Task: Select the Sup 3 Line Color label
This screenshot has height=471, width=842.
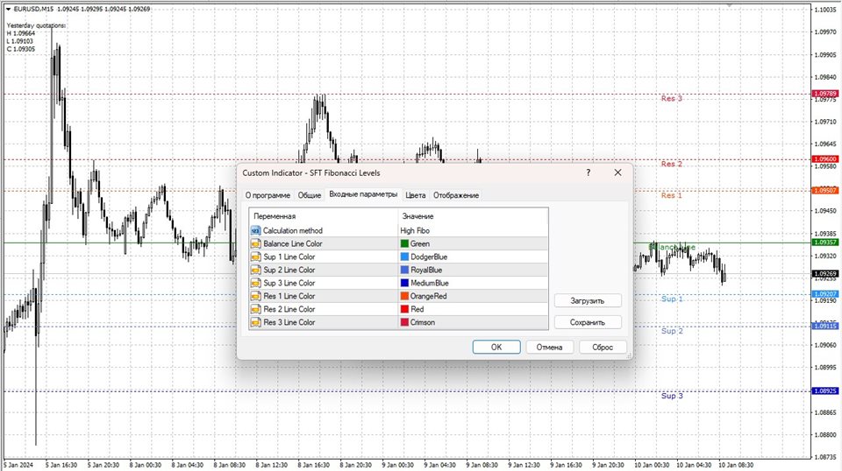Action: (289, 283)
